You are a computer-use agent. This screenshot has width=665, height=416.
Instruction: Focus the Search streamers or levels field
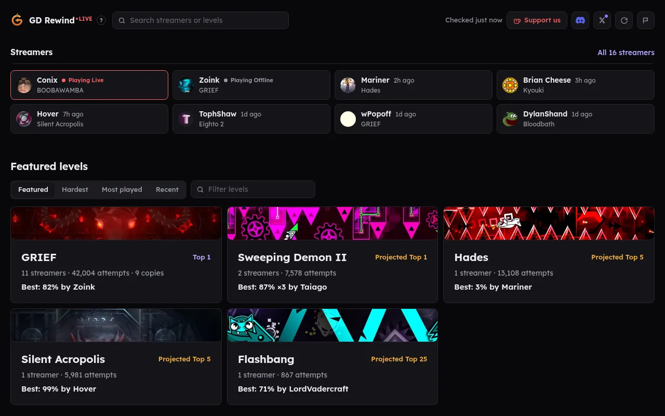pos(201,20)
